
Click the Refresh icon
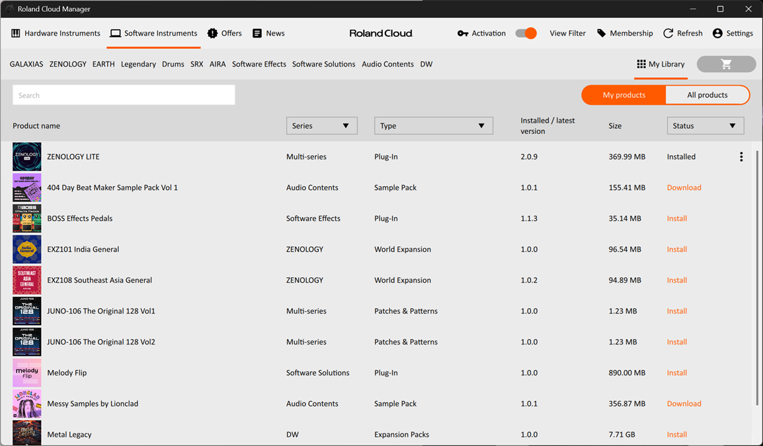pos(668,33)
